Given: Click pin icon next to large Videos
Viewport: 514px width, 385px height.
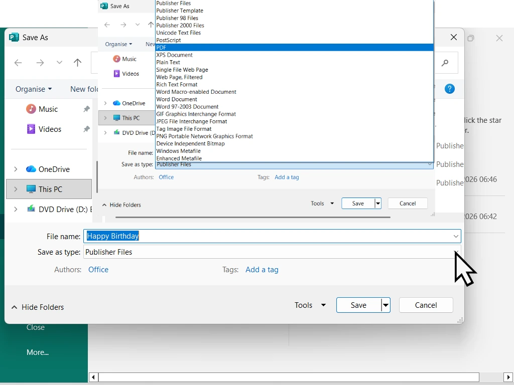Looking at the screenshot, I should 86,129.
